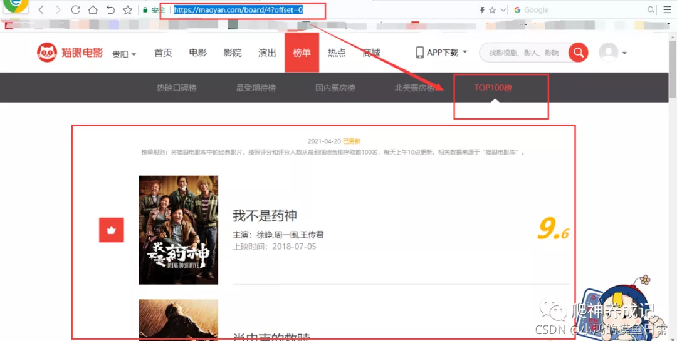Click the APP下载 phone icon
Viewport: 677px width, 341px height.
(x=419, y=53)
